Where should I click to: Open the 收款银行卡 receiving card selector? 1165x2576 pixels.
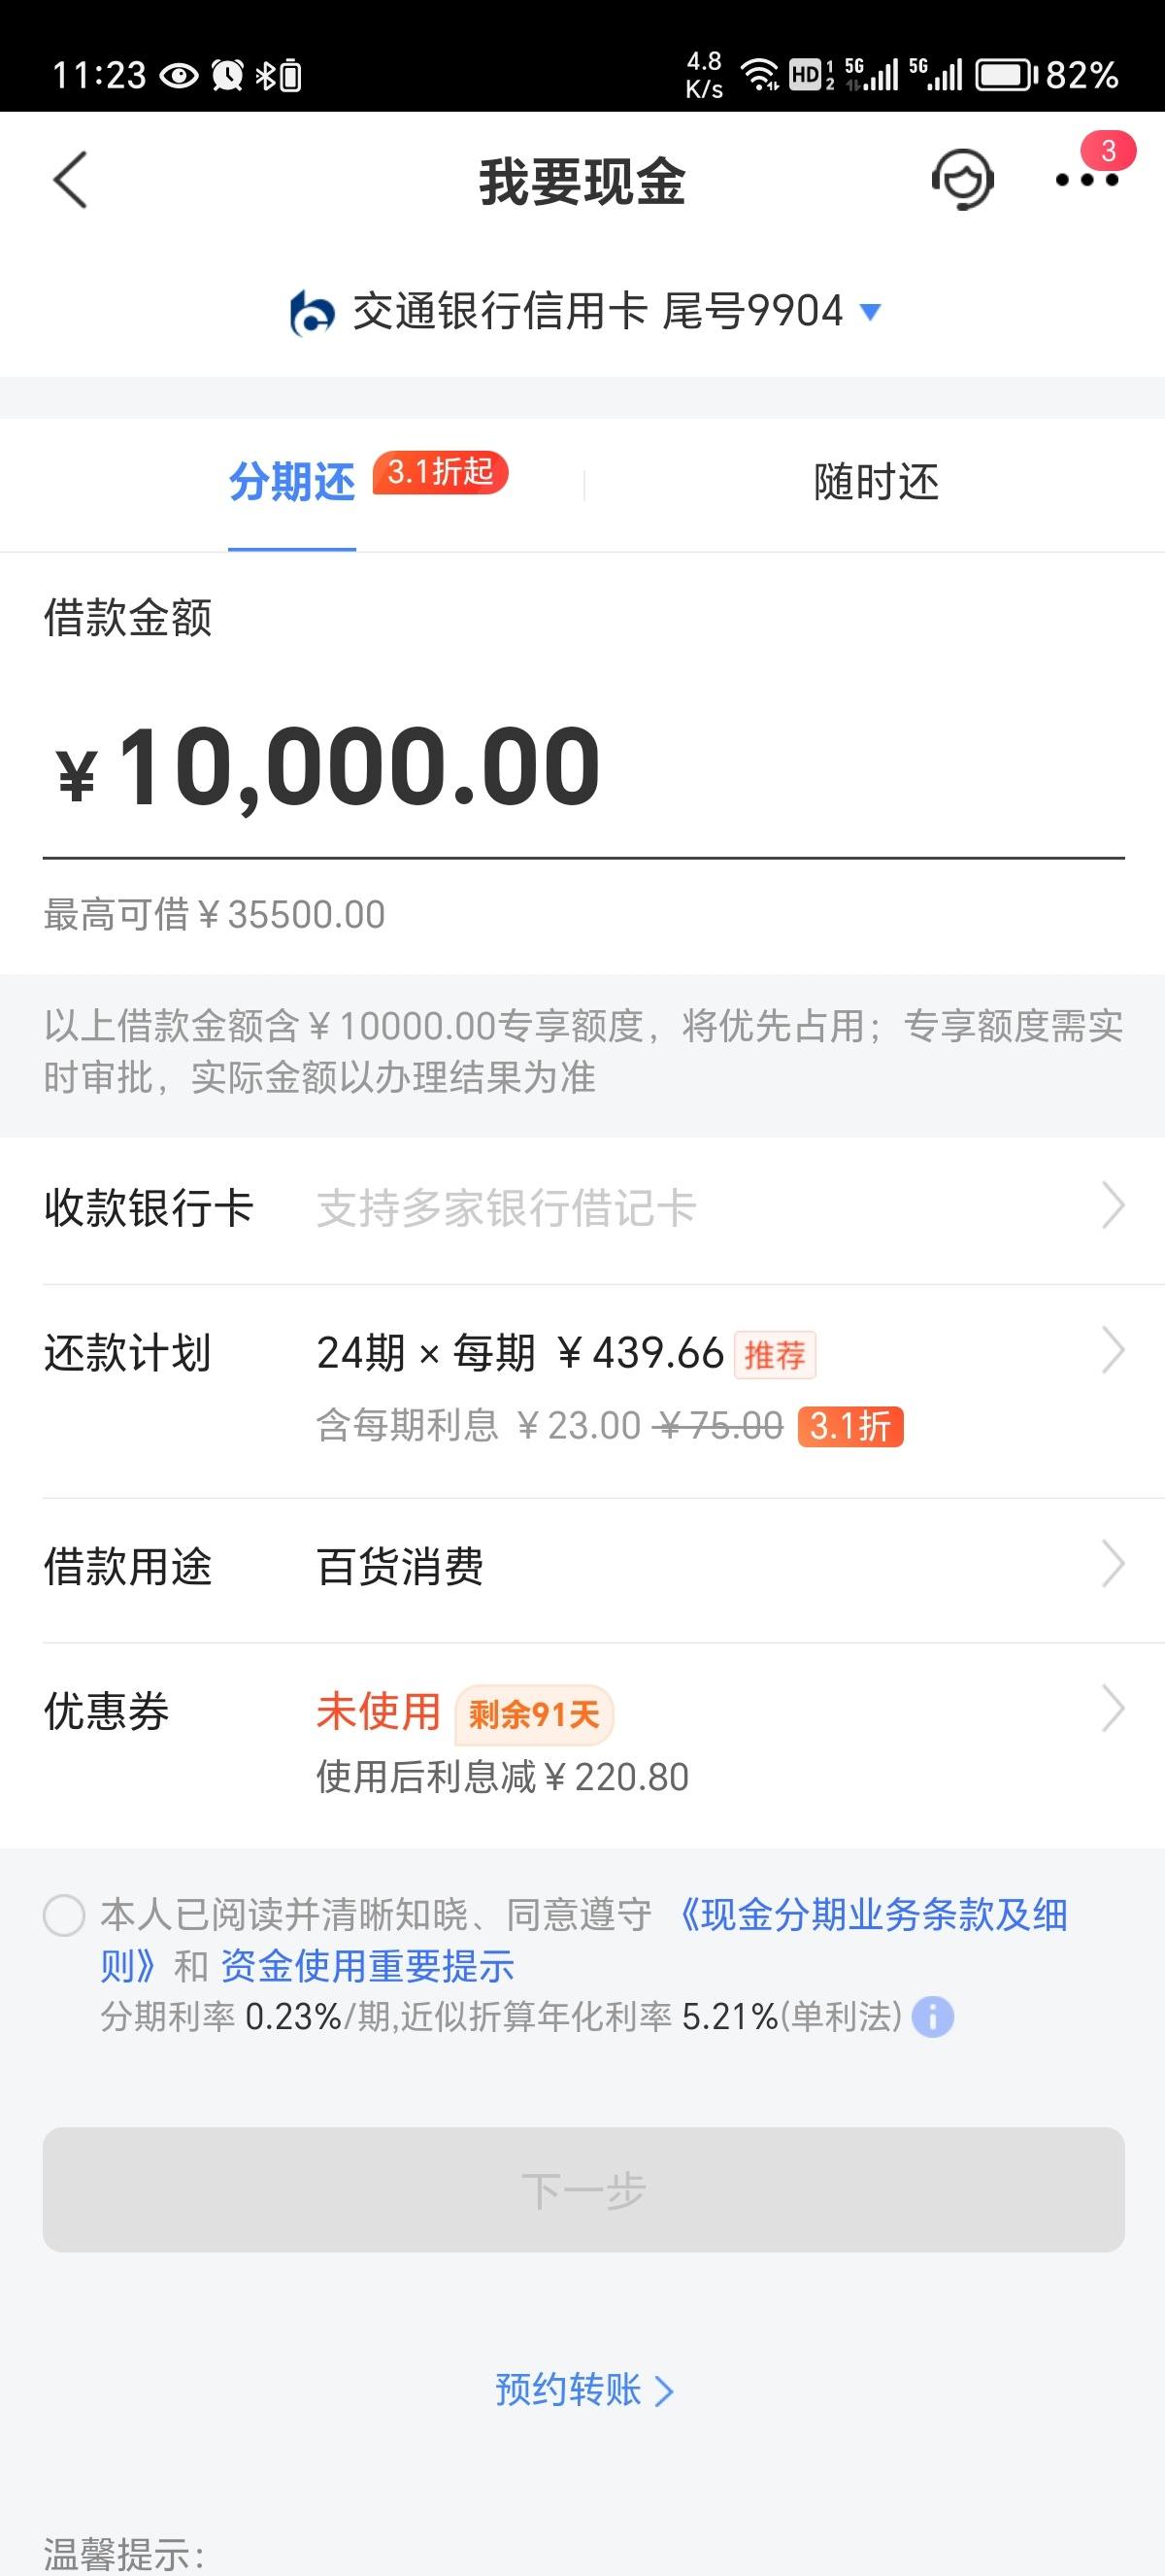[582, 1208]
